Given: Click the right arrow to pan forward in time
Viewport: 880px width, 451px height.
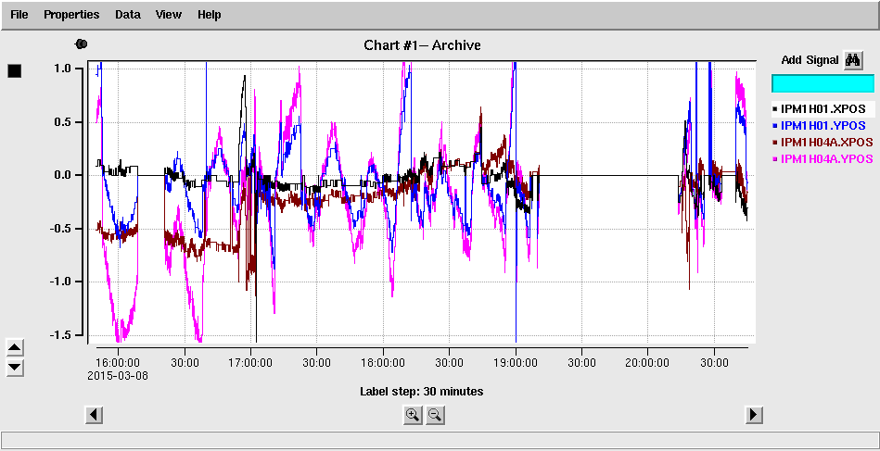Looking at the screenshot, I should pyautogui.click(x=754, y=415).
